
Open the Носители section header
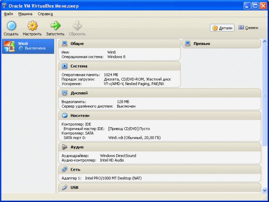pyautogui.click(x=160, y=116)
